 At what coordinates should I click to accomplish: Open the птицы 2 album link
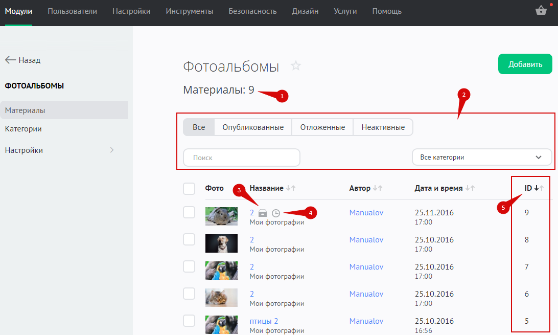(264, 321)
